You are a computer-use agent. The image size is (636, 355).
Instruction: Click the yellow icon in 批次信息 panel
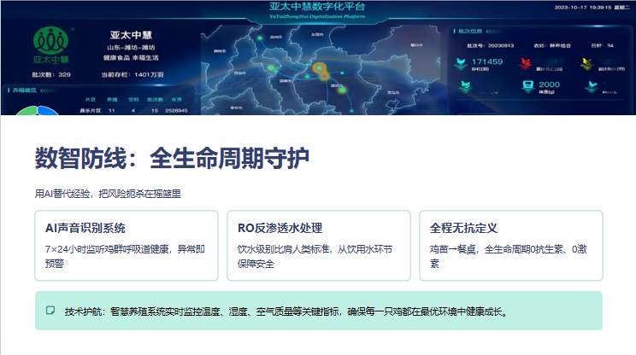pos(587,64)
